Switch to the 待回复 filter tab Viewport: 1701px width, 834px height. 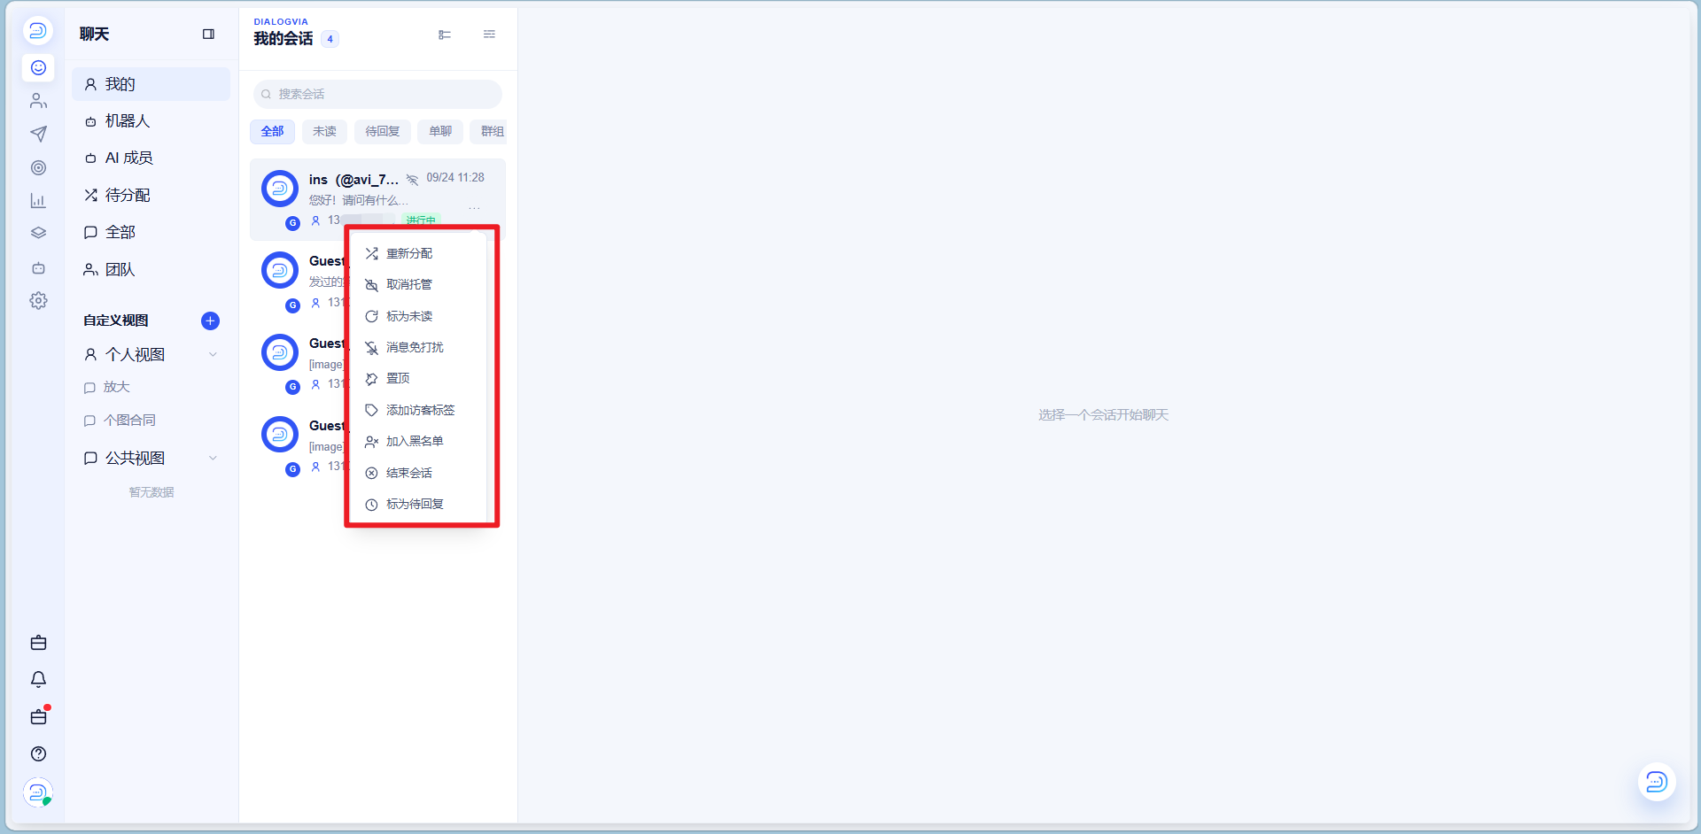pyautogui.click(x=382, y=131)
